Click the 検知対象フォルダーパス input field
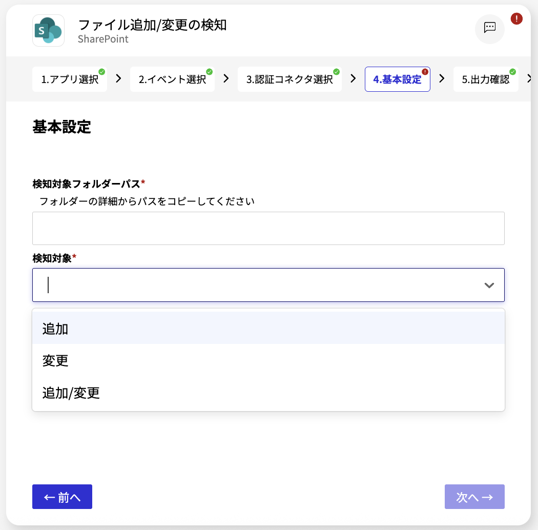Viewport: 538px width, 530px height. pos(268,228)
